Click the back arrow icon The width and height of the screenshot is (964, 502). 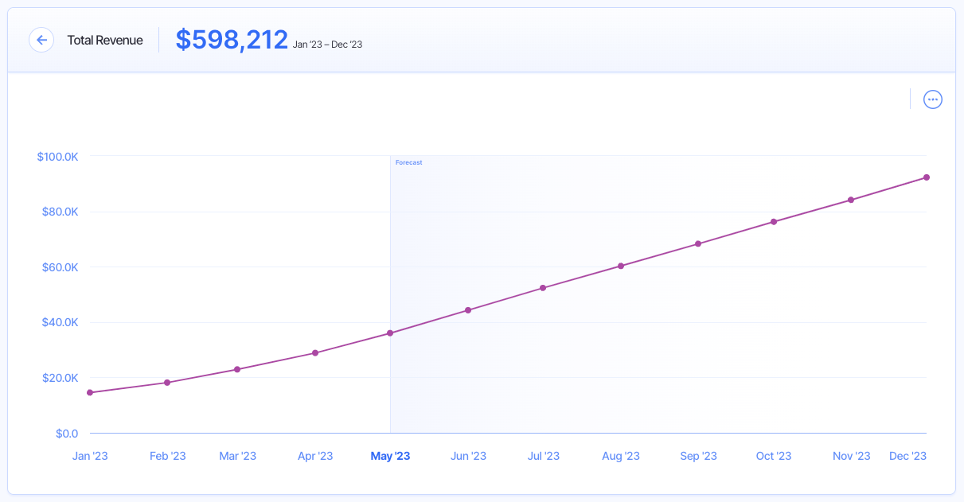tap(41, 39)
